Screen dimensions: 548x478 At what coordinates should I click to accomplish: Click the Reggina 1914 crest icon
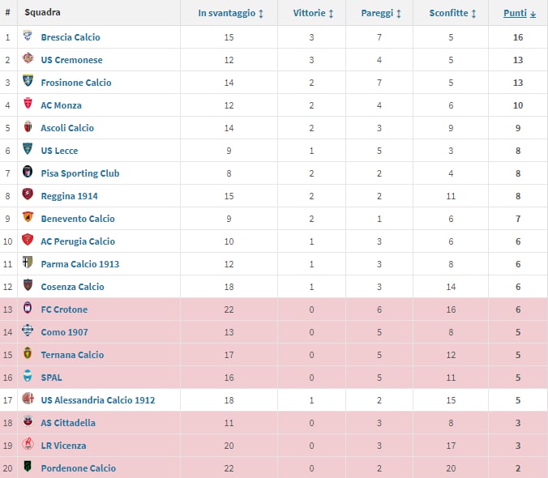click(x=28, y=196)
